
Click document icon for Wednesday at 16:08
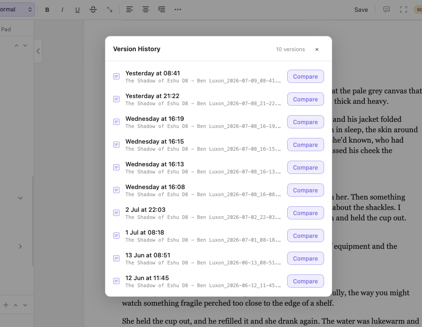coord(116,190)
